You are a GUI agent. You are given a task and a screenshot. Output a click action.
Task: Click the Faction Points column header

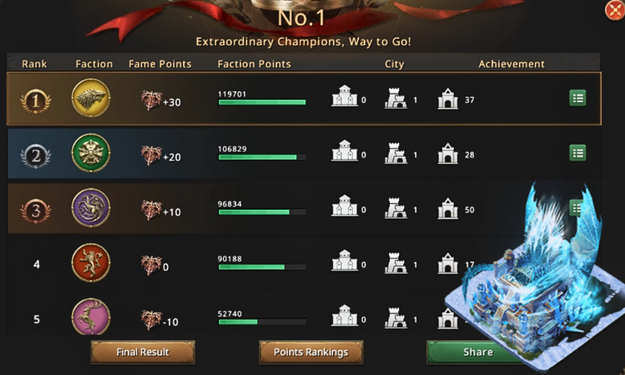point(255,64)
